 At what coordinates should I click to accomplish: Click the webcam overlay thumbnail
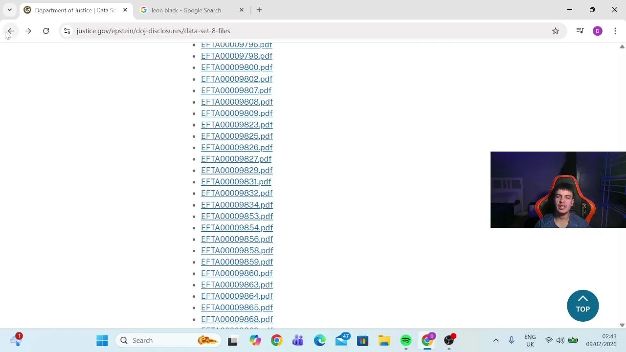(558, 190)
